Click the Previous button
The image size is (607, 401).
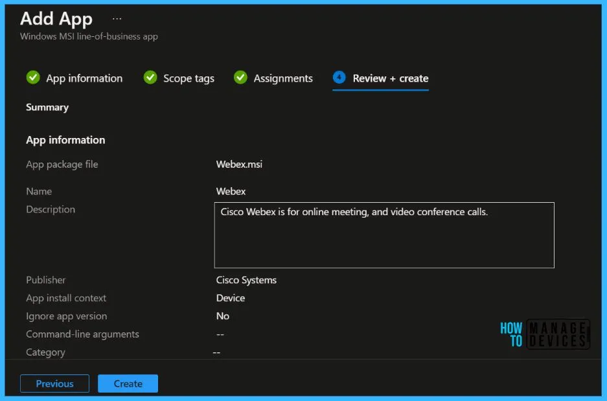tap(54, 384)
